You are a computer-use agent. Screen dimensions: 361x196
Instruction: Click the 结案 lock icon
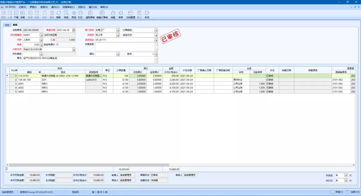(x=113, y=14)
